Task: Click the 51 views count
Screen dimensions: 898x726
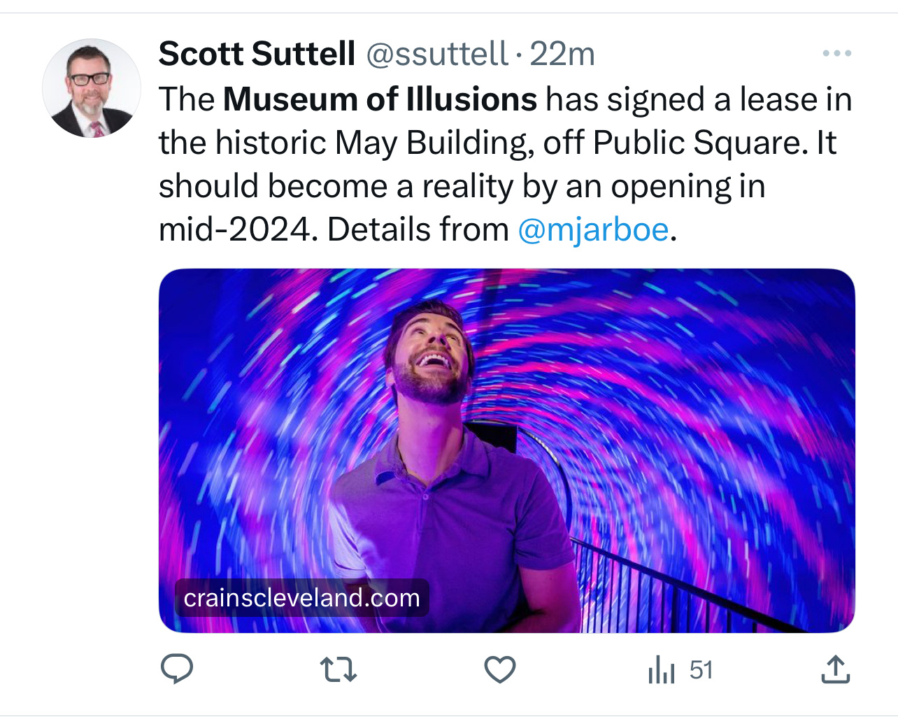Action: click(x=701, y=670)
